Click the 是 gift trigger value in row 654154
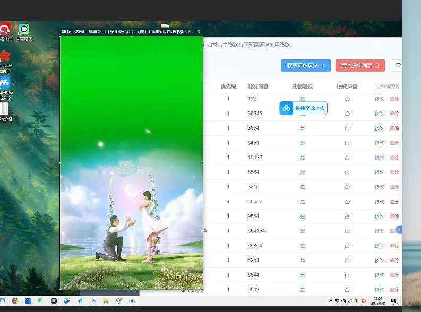This screenshot has width=421, height=312. pos(303,231)
